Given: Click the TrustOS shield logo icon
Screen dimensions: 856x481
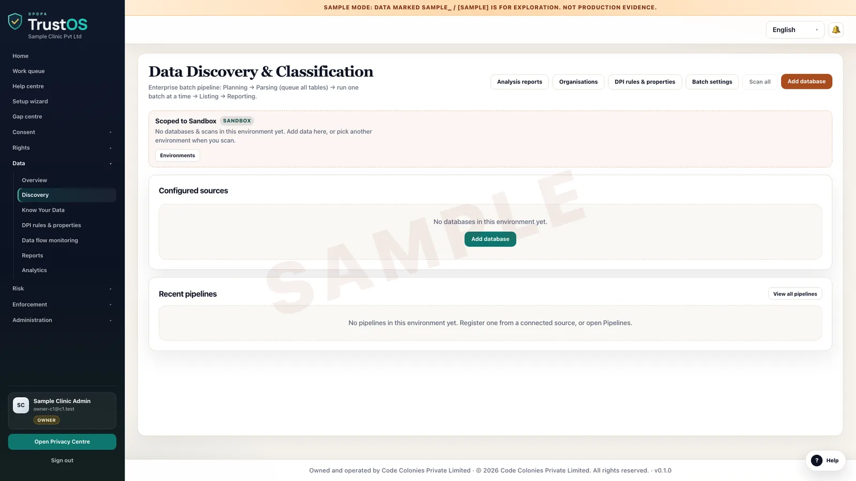Looking at the screenshot, I should [x=15, y=21].
